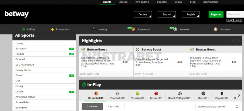Click LIVE badge next to Football in sidebar
Screen dimensions: 244x111
[x=72, y=54]
